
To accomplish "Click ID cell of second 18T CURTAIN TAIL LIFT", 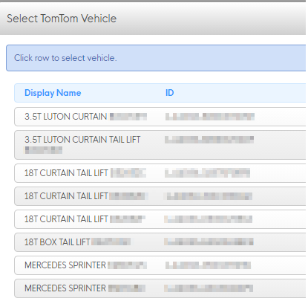I will tap(208, 196).
